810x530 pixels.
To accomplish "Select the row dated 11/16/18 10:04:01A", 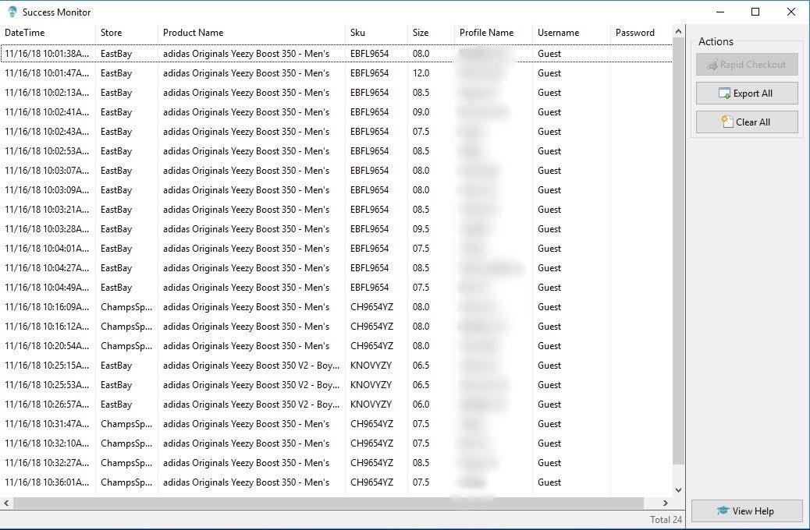I will (x=336, y=249).
